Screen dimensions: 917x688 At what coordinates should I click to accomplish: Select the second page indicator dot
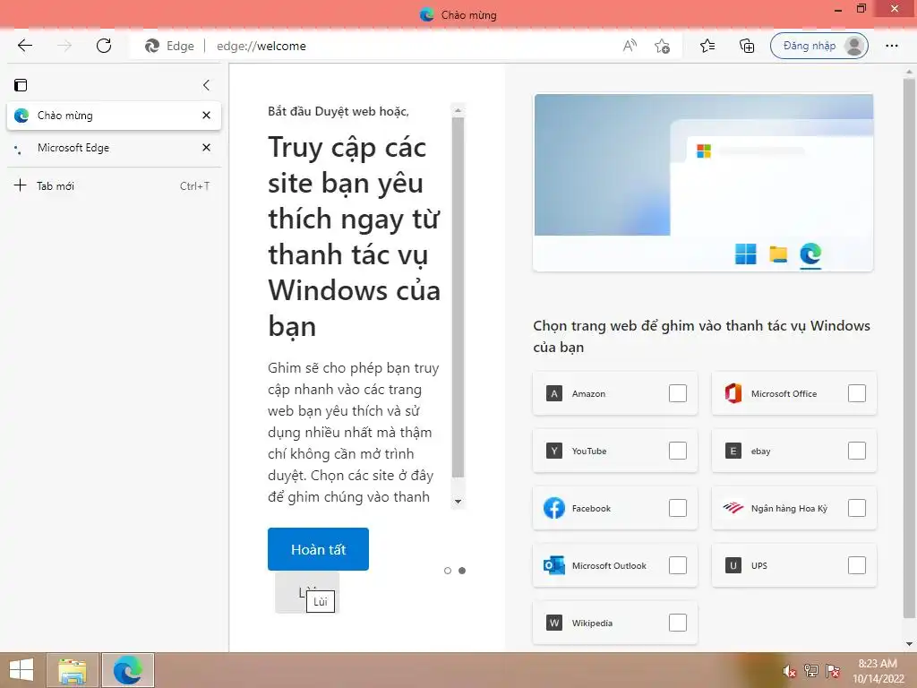462,571
